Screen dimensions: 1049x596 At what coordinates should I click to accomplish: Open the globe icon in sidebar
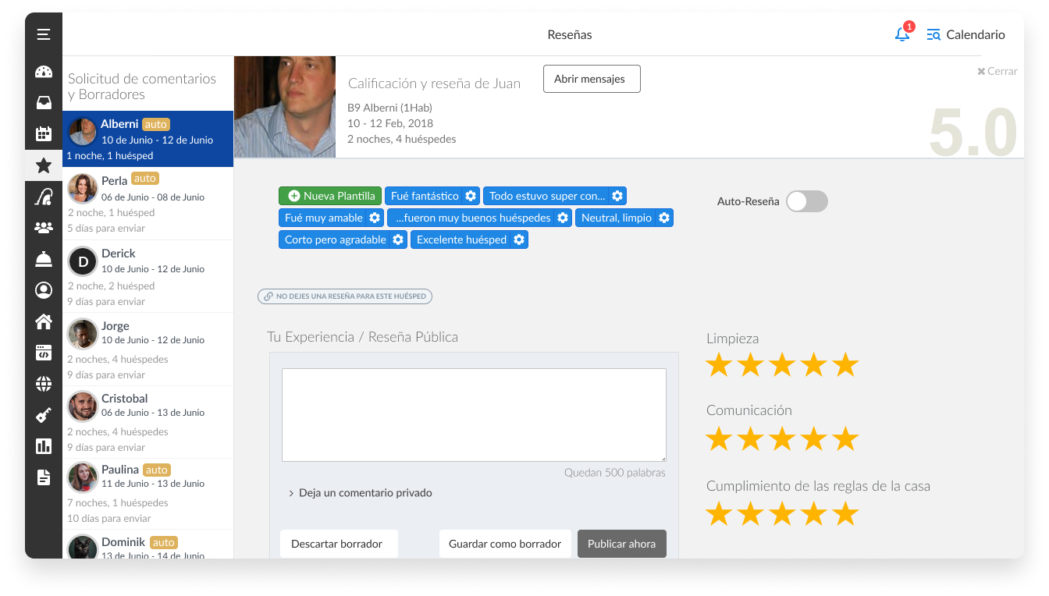click(x=44, y=384)
